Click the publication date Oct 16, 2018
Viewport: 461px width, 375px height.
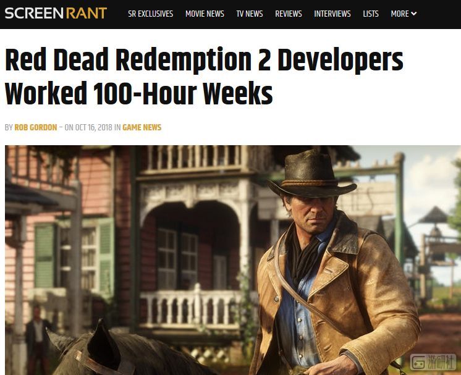pyautogui.click(x=94, y=127)
